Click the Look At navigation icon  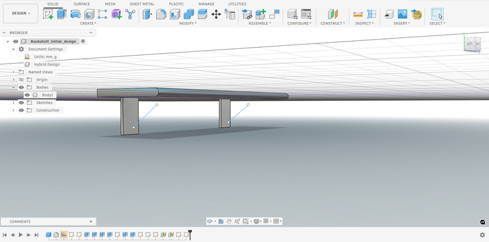[221, 221]
